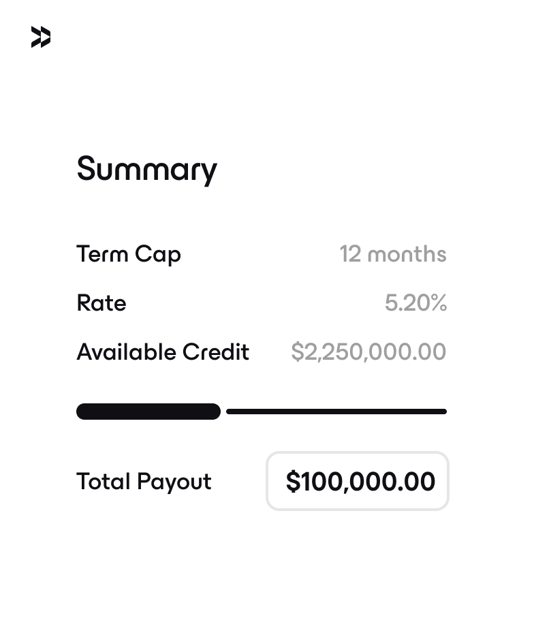Click the word Payout in Total Payout
The height and width of the screenshot is (635, 534).
tap(174, 482)
